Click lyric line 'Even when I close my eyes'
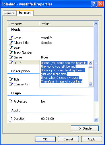Screen dimensions: 105x145 [60, 78]
